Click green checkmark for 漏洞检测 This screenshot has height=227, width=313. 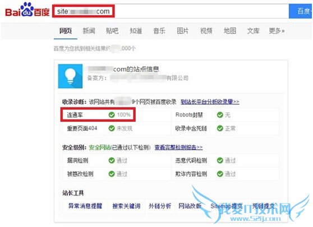coord(112,160)
